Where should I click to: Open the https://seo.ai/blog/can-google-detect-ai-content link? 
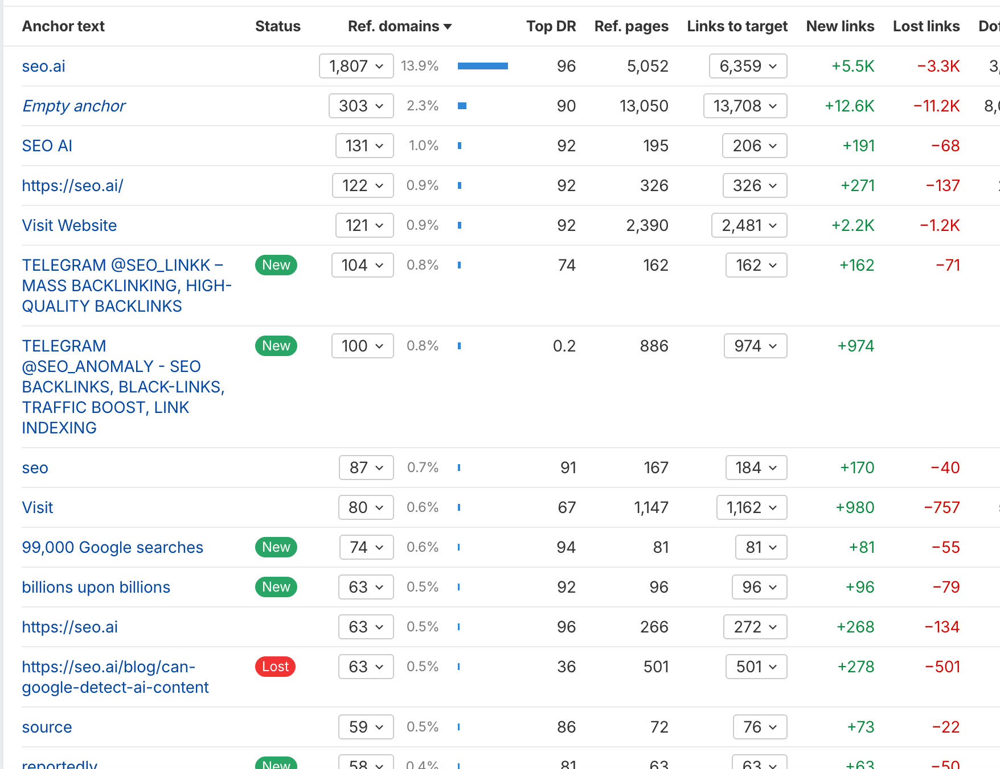tap(115, 677)
